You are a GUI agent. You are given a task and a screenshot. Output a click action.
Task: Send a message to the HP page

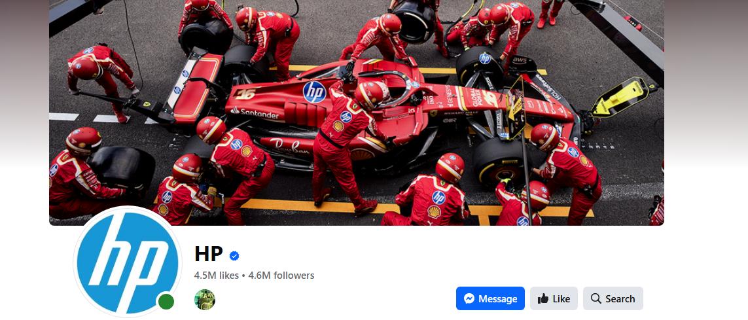point(490,298)
